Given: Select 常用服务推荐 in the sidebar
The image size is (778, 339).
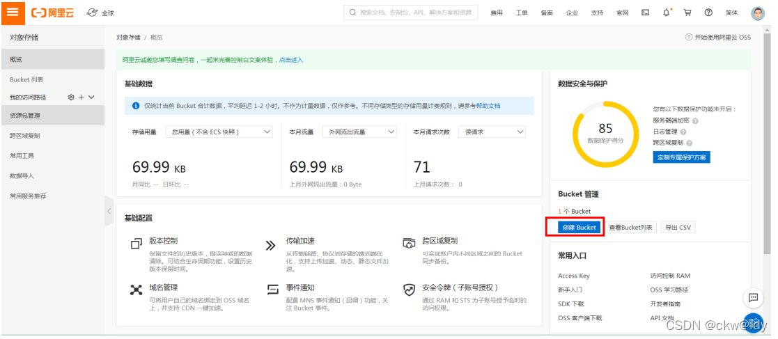Looking at the screenshot, I should [53, 196].
